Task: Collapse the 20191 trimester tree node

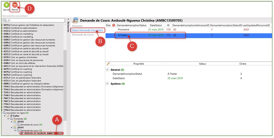Action: (11, 127)
